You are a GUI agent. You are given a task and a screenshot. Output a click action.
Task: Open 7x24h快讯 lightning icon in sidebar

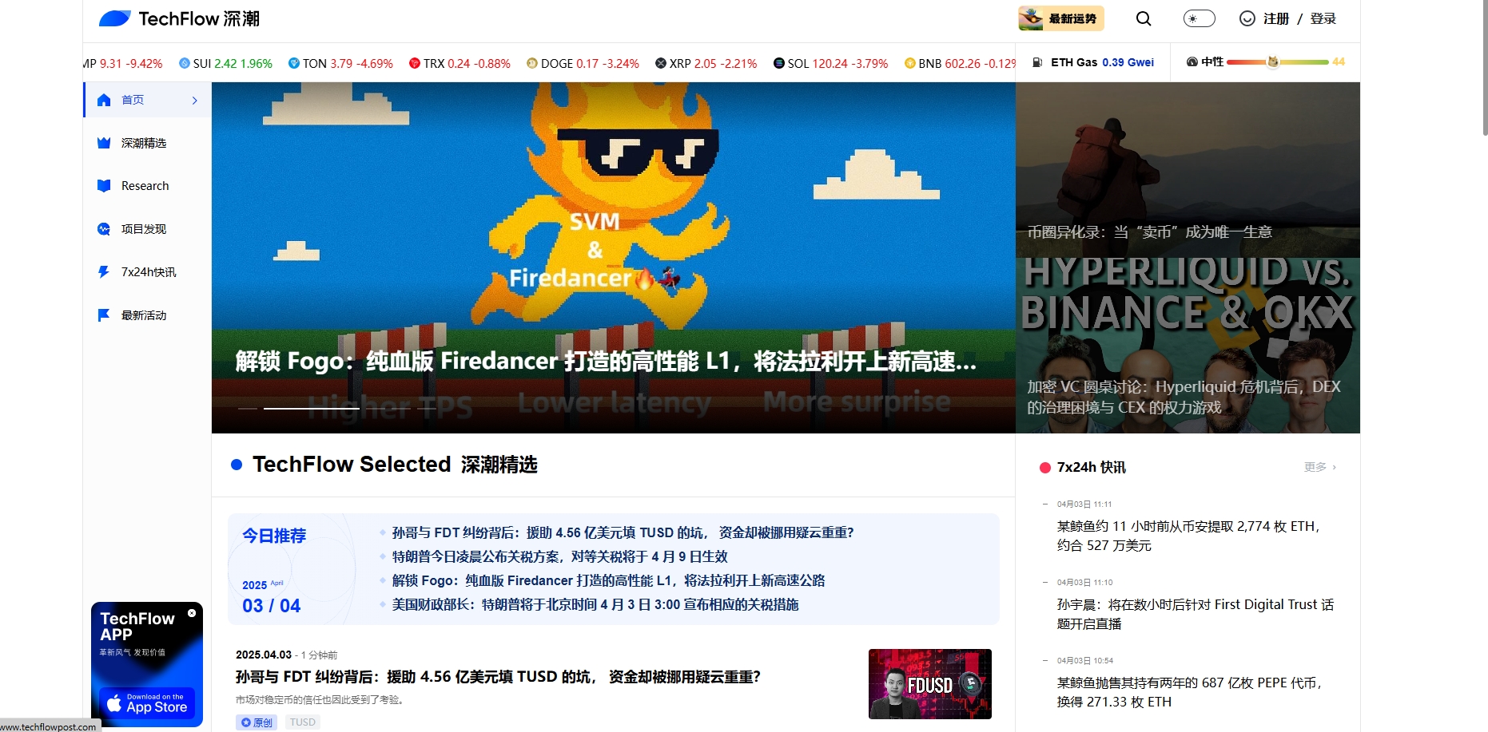point(104,272)
